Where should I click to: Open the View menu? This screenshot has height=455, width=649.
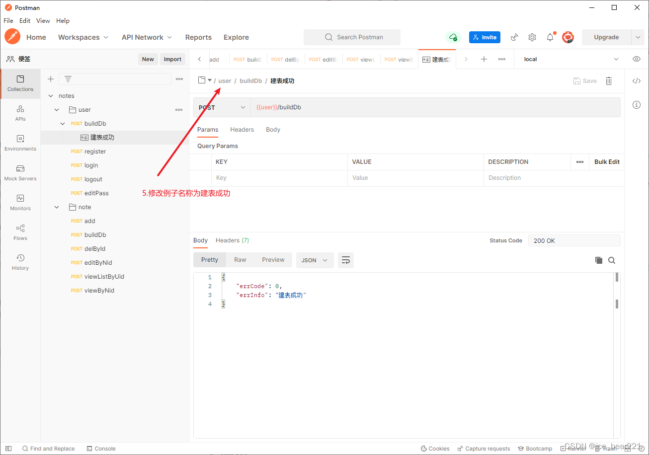coord(43,21)
